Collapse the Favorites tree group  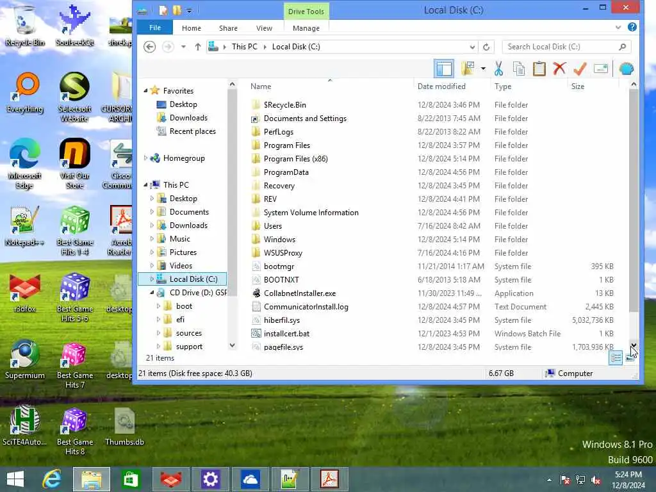(145, 91)
